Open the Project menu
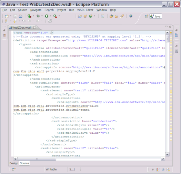Image resolution: width=181 pixels, height=174 pixels. click(x=61, y=10)
